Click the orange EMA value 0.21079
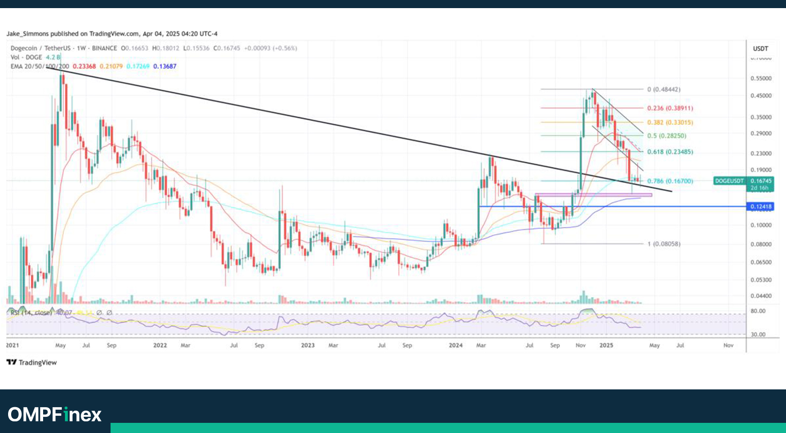Screen dimensions: 786x433 111,66
